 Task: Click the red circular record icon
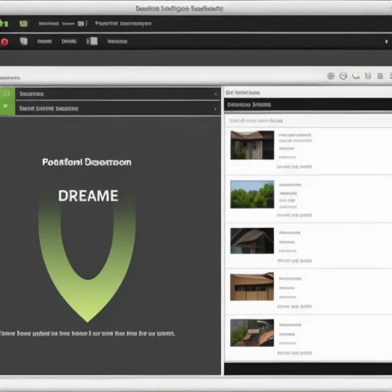click(x=5, y=42)
